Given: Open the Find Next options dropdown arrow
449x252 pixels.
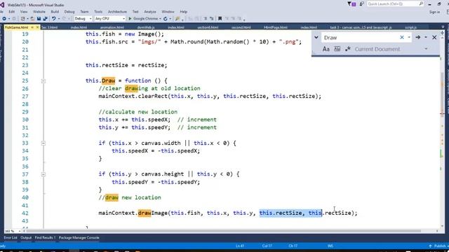Looking at the screenshot, I should pyautogui.click(x=426, y=37).
